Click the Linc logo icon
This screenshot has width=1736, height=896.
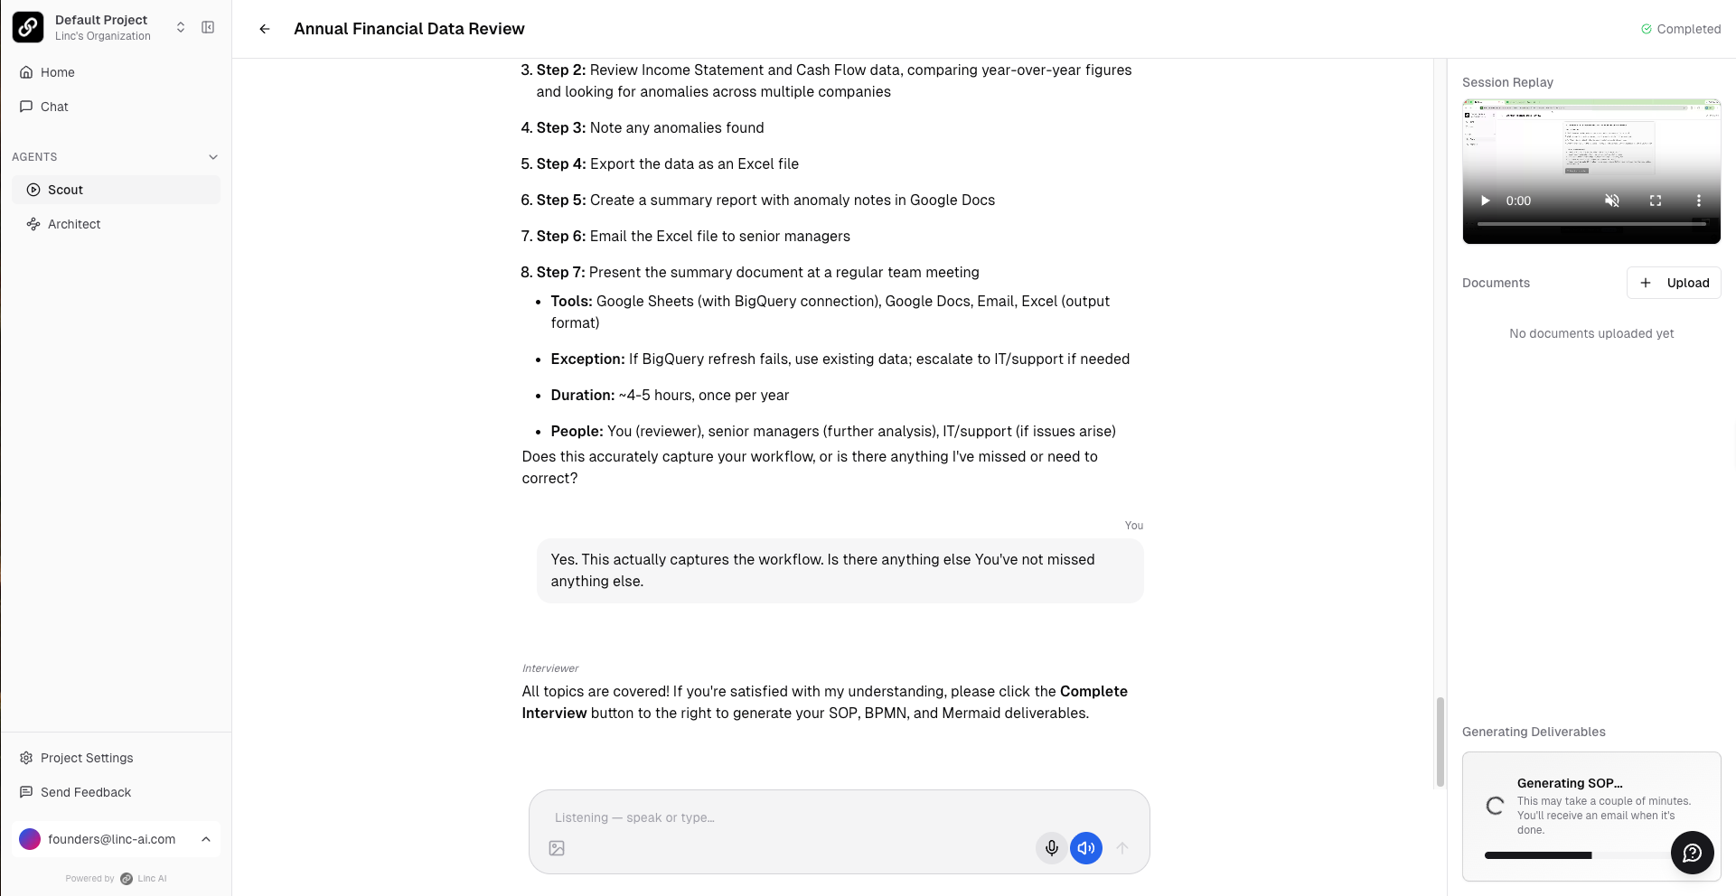pos(28,27)
